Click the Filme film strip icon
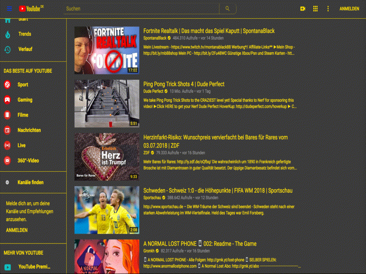 click(7, 115)
